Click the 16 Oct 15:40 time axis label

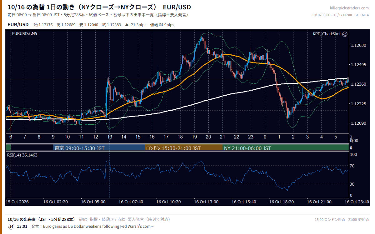(244, 202)
